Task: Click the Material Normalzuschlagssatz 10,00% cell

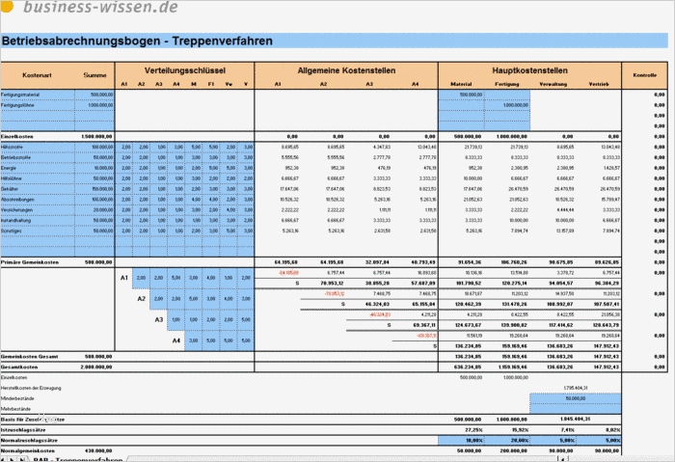Action: (x=462, y=440)
